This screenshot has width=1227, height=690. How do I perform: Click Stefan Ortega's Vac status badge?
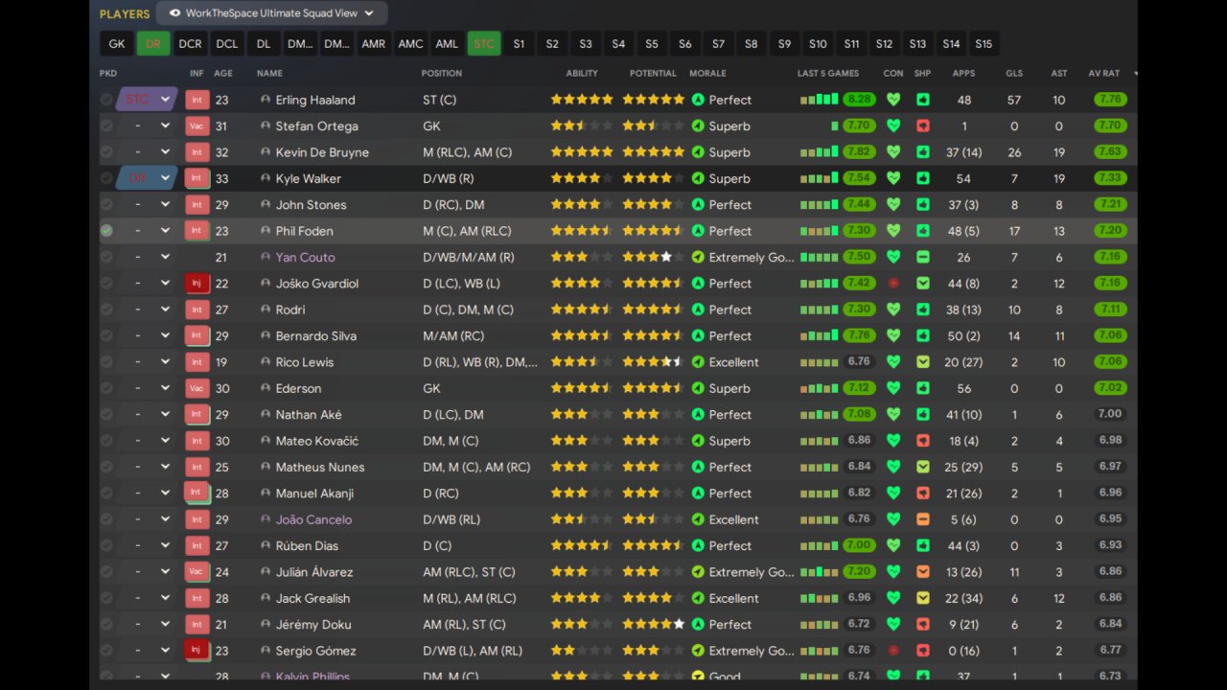[x=197, y=126]
